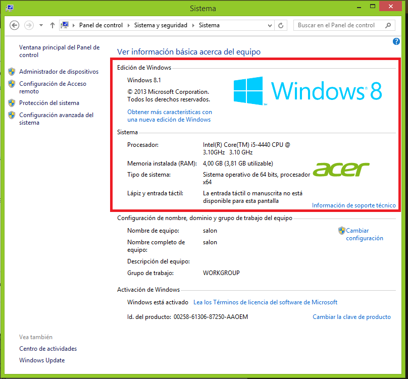Focus the Buscar en el Panel de control field
This screenshot has height=379, width=408.
point(344,25)
